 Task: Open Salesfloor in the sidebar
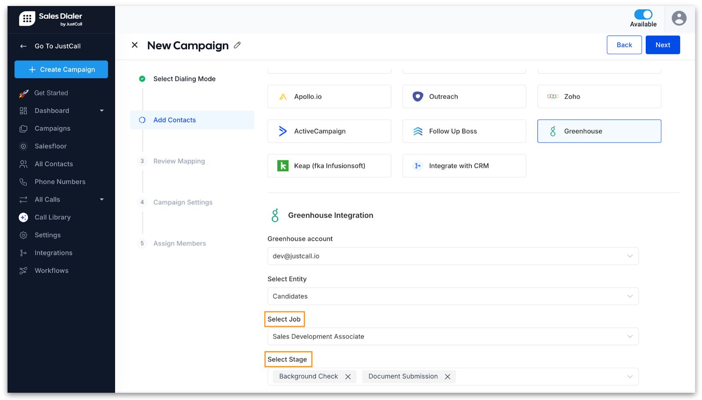click(x=51, y=146)
